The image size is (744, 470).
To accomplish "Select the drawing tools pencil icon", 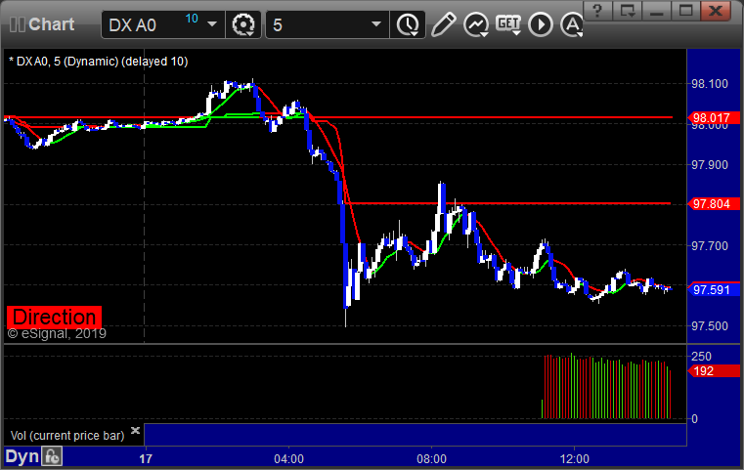I will click(443, 24).
